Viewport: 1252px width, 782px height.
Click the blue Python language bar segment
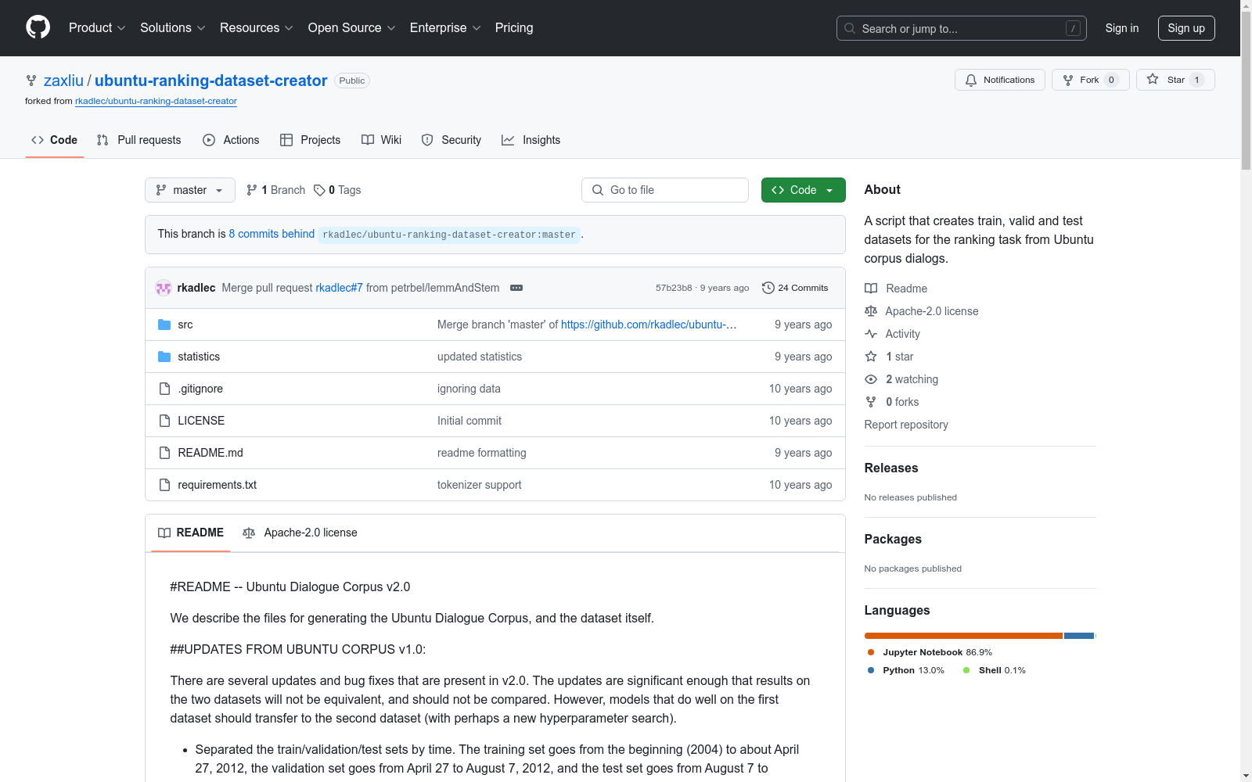pyautogui.click(x=1078, y=636)
